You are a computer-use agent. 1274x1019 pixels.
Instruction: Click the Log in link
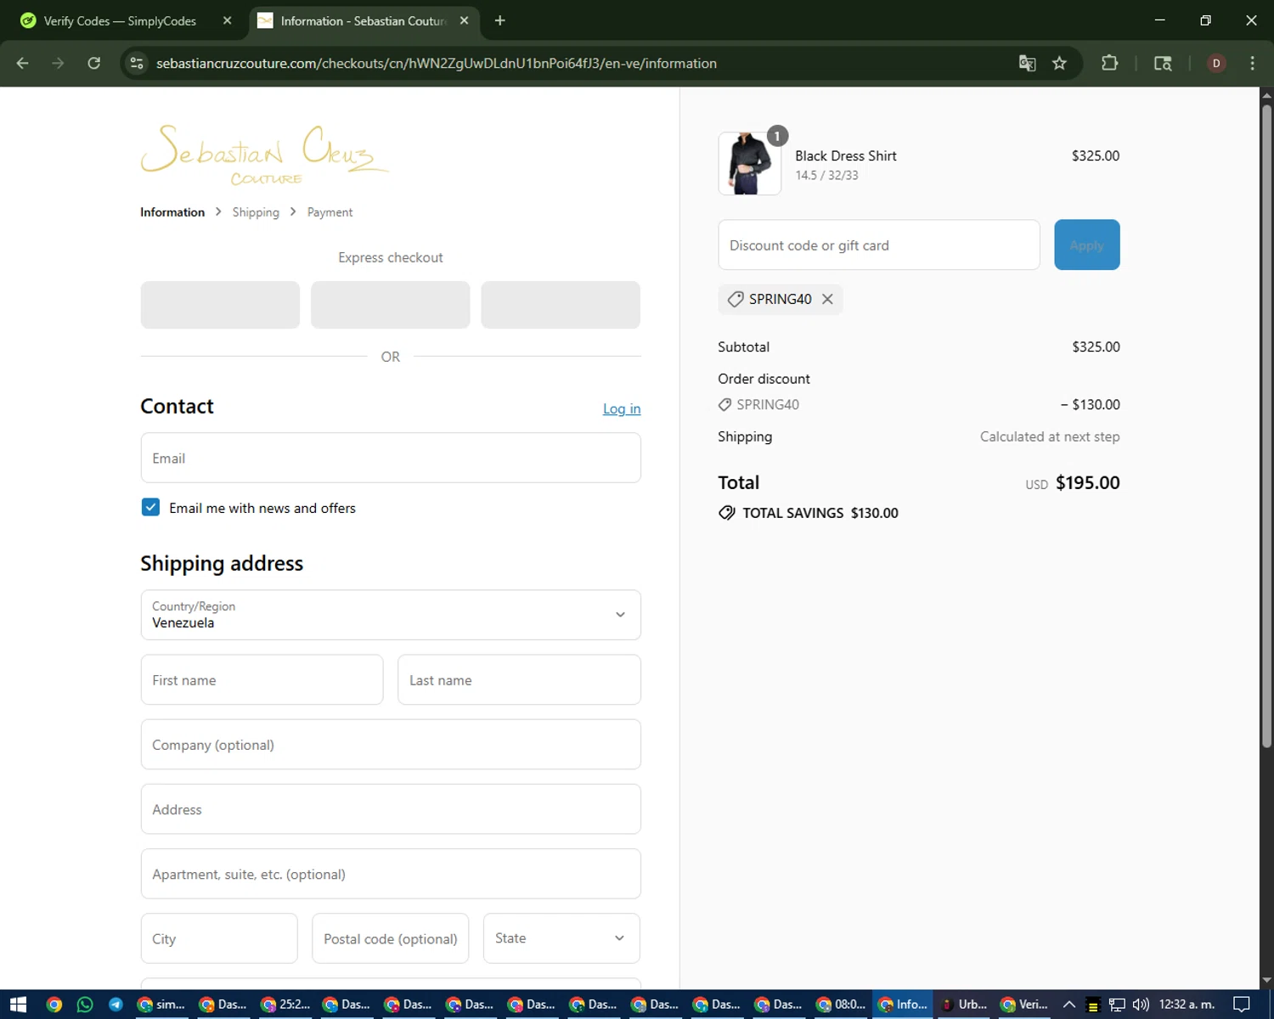click(622, 408)
